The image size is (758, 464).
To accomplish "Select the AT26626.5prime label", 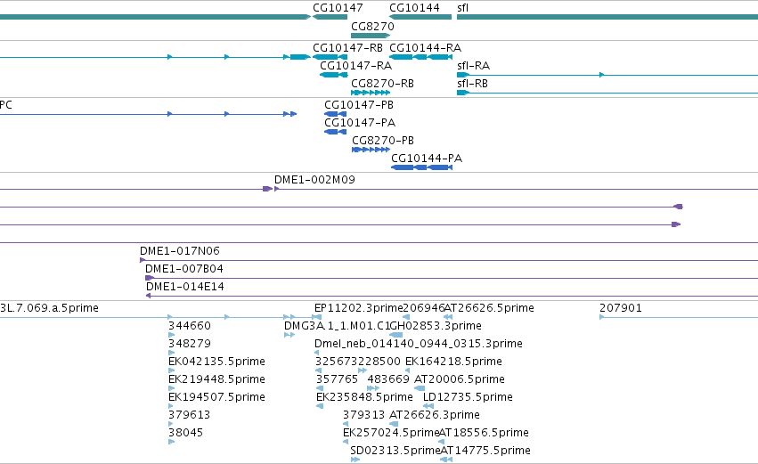I will point(489,308).
